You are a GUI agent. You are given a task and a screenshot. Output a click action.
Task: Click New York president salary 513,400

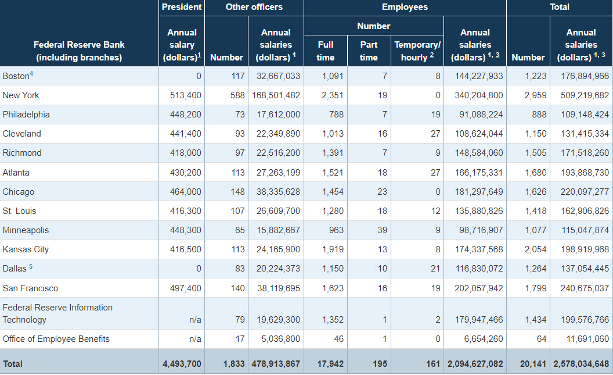pyautogui.click(x=186, y=95)
